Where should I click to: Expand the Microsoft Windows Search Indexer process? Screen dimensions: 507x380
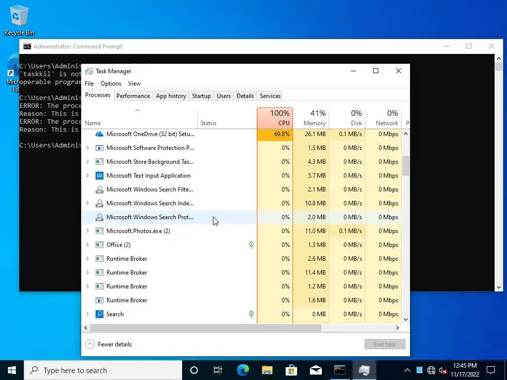tap(87, 203)
